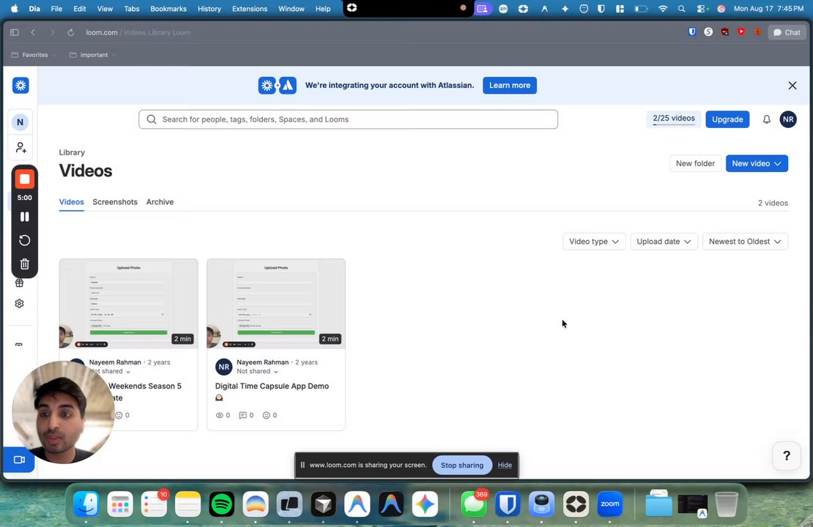Click the comments icon on Digital Time Capsule card
This screenshot has width=813, height=527.
[x=242, y=416]
